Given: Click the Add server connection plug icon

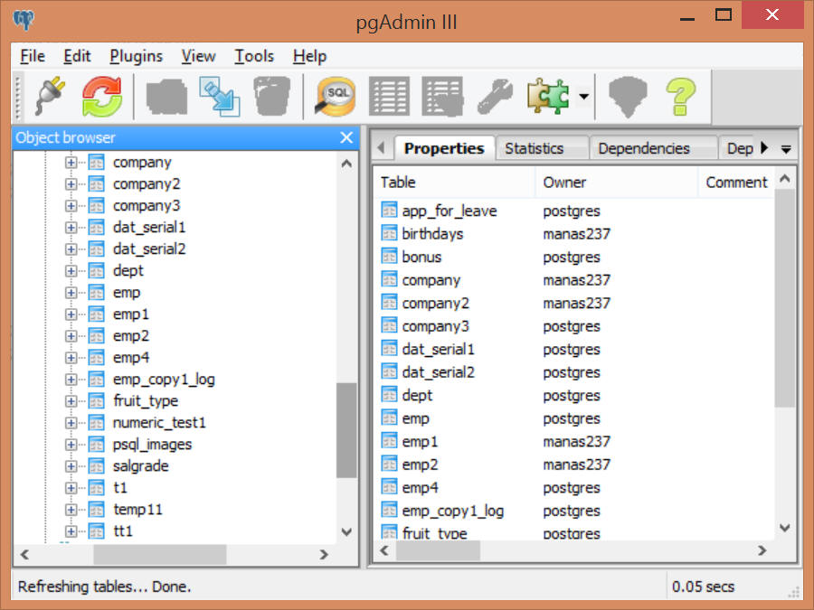Looking at the screenshot, I should click(x=51, y=96).
